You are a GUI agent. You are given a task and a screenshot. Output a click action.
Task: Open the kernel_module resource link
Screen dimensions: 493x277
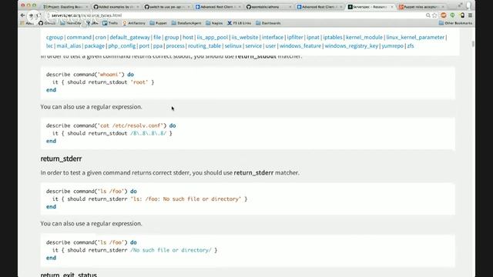click(x=364, y=37)
